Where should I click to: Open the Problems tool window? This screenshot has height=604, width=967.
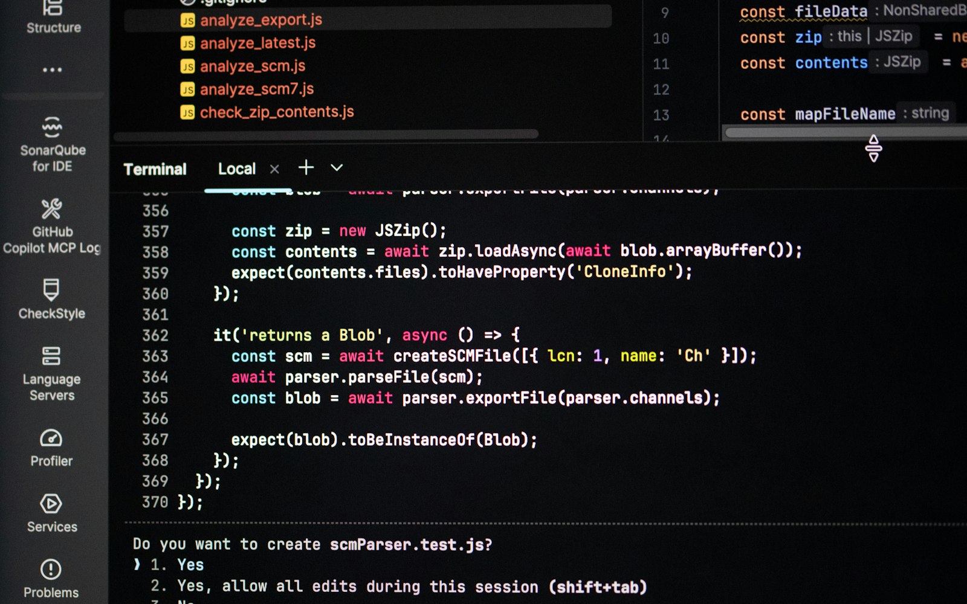click(51, 579)
